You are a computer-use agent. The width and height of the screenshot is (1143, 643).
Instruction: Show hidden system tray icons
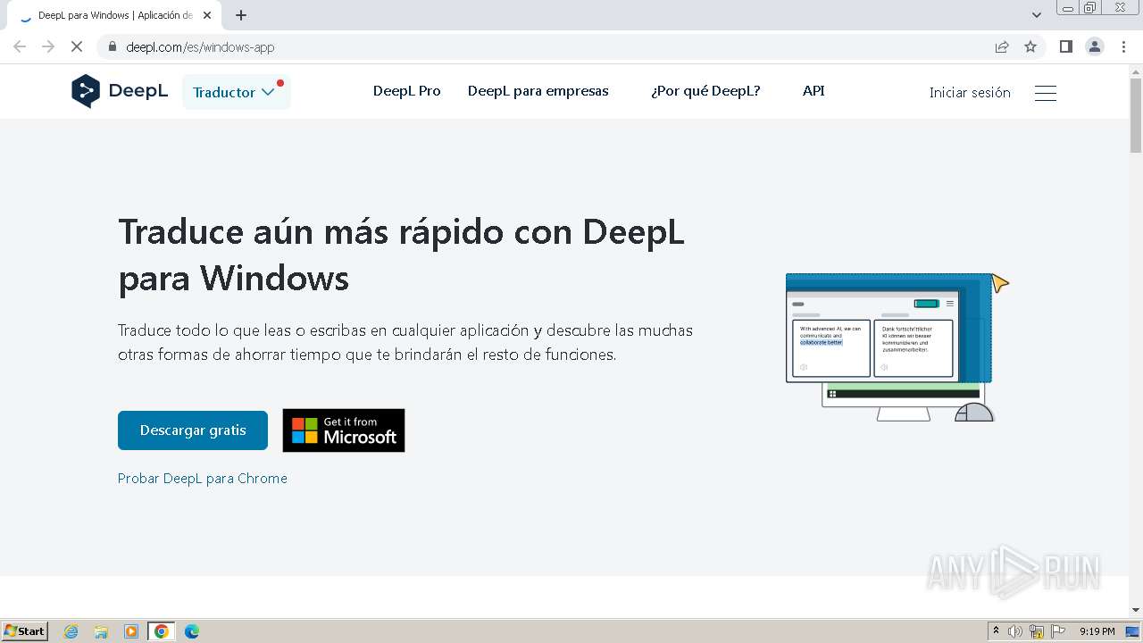(996, 631)
